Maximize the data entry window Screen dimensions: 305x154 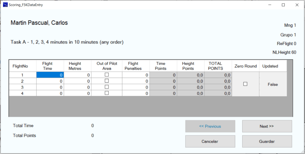point(283,5)
